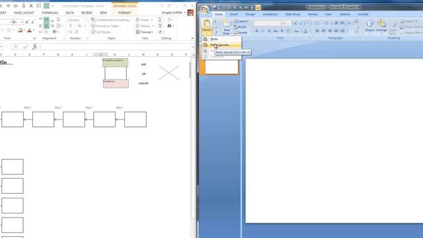This screenshot has height=238, width=423.
Task: Click the PowerPoint Office button
Action: click(205, 11)
